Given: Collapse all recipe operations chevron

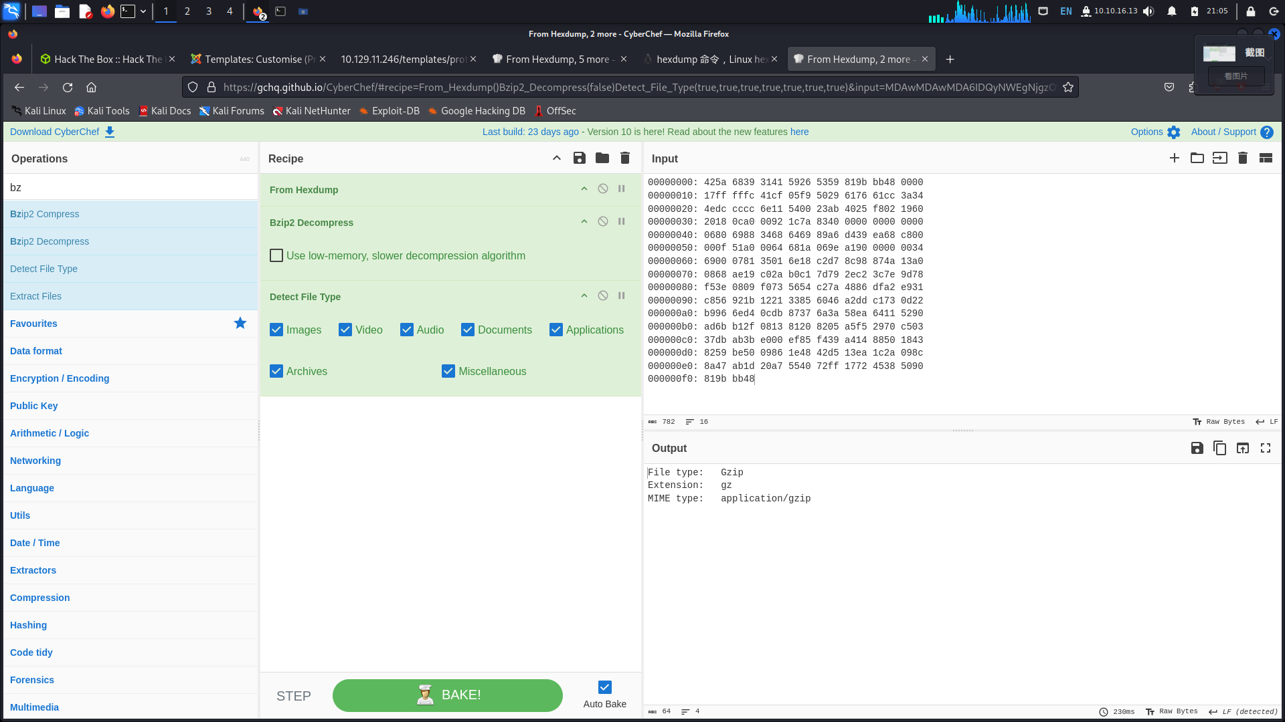Looking at the screenshot, I should (x=557, y=158).
